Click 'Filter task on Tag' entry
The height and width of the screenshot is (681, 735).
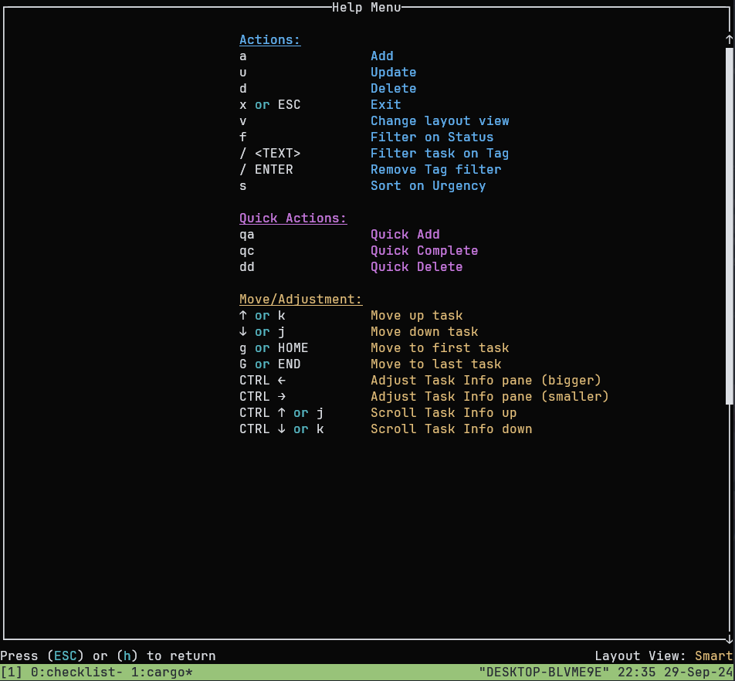click(439, 153)
